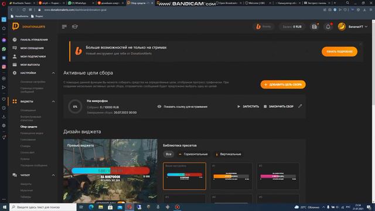Show embed link using the eye icon
The width and height of the screenshot is (375, 211).
pyautogui.click(x=159, y=107)
